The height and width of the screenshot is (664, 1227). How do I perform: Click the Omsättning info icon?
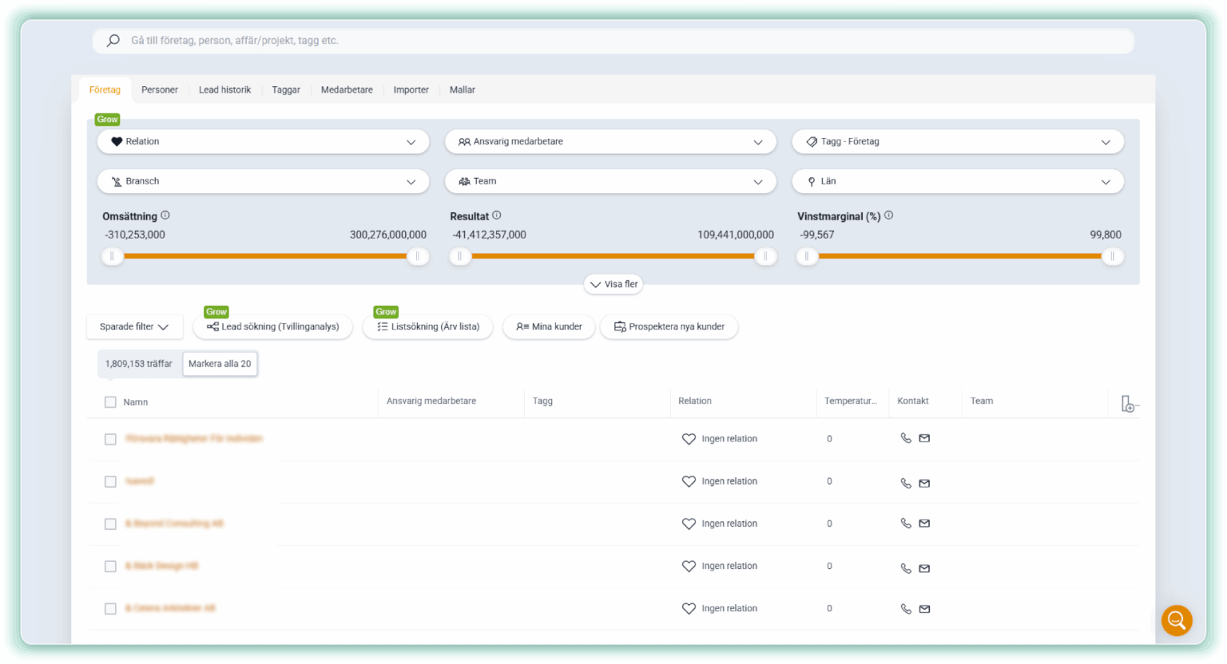165,215
